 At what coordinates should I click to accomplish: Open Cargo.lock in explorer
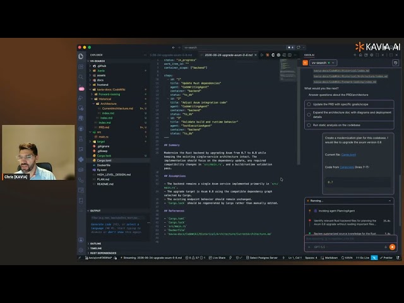[104, 156]
